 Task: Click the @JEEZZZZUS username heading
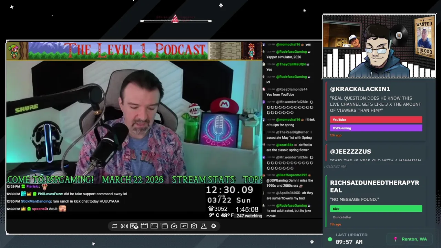click(350, 152)
